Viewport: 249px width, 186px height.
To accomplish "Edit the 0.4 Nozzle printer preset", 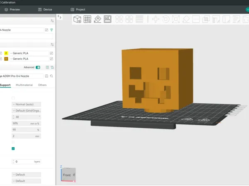I will tap(46, 30).
